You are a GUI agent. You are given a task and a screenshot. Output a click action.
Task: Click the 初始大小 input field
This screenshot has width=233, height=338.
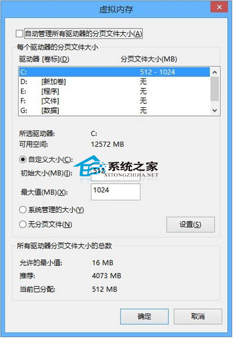click(x=115, y=173)
